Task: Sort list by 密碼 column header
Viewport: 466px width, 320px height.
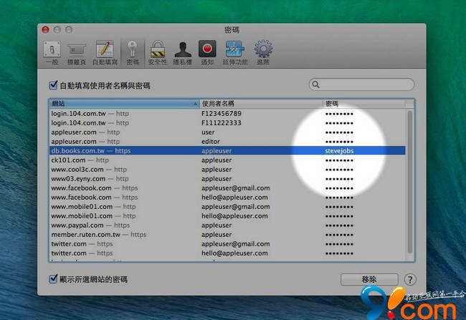Action: [x=362, y=104]
